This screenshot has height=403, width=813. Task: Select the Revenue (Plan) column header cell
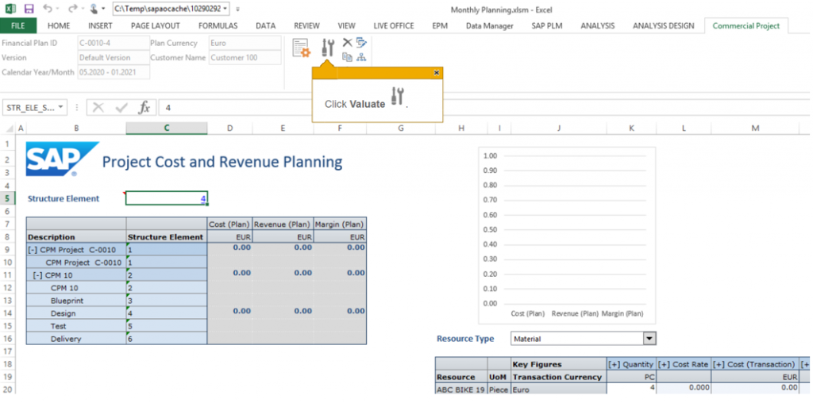click(x=283, y=224)
